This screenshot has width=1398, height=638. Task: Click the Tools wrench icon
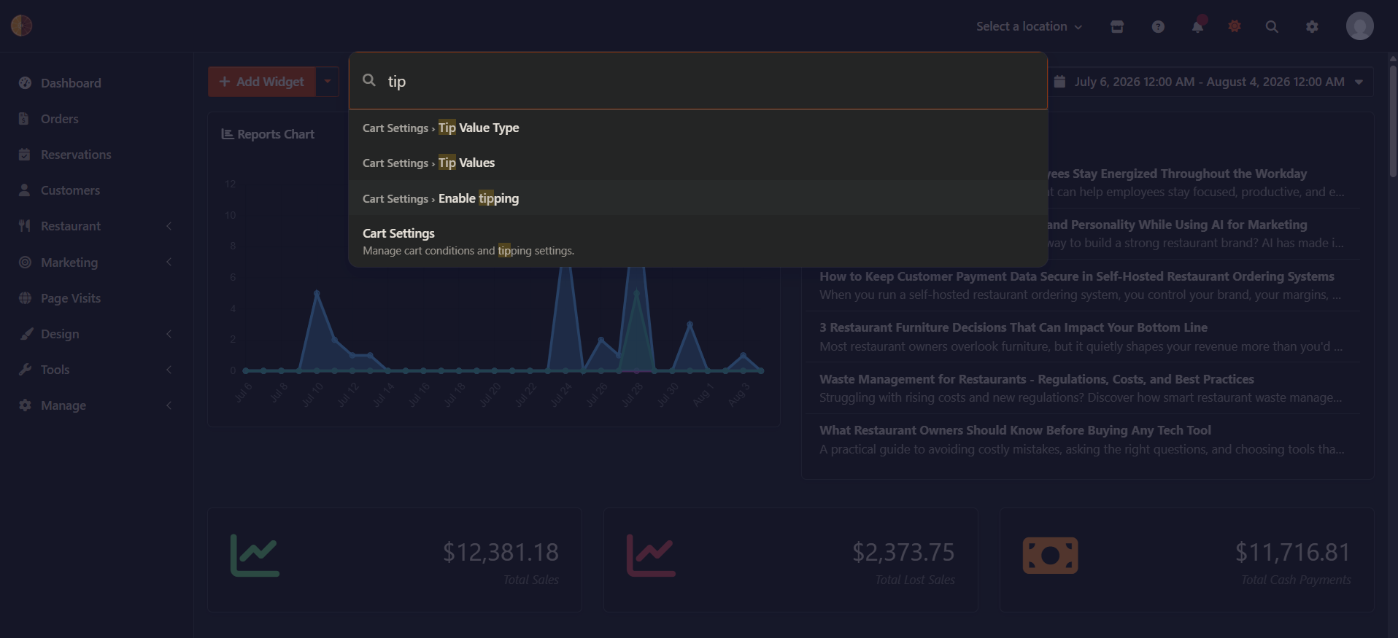[x=25, y=370]
